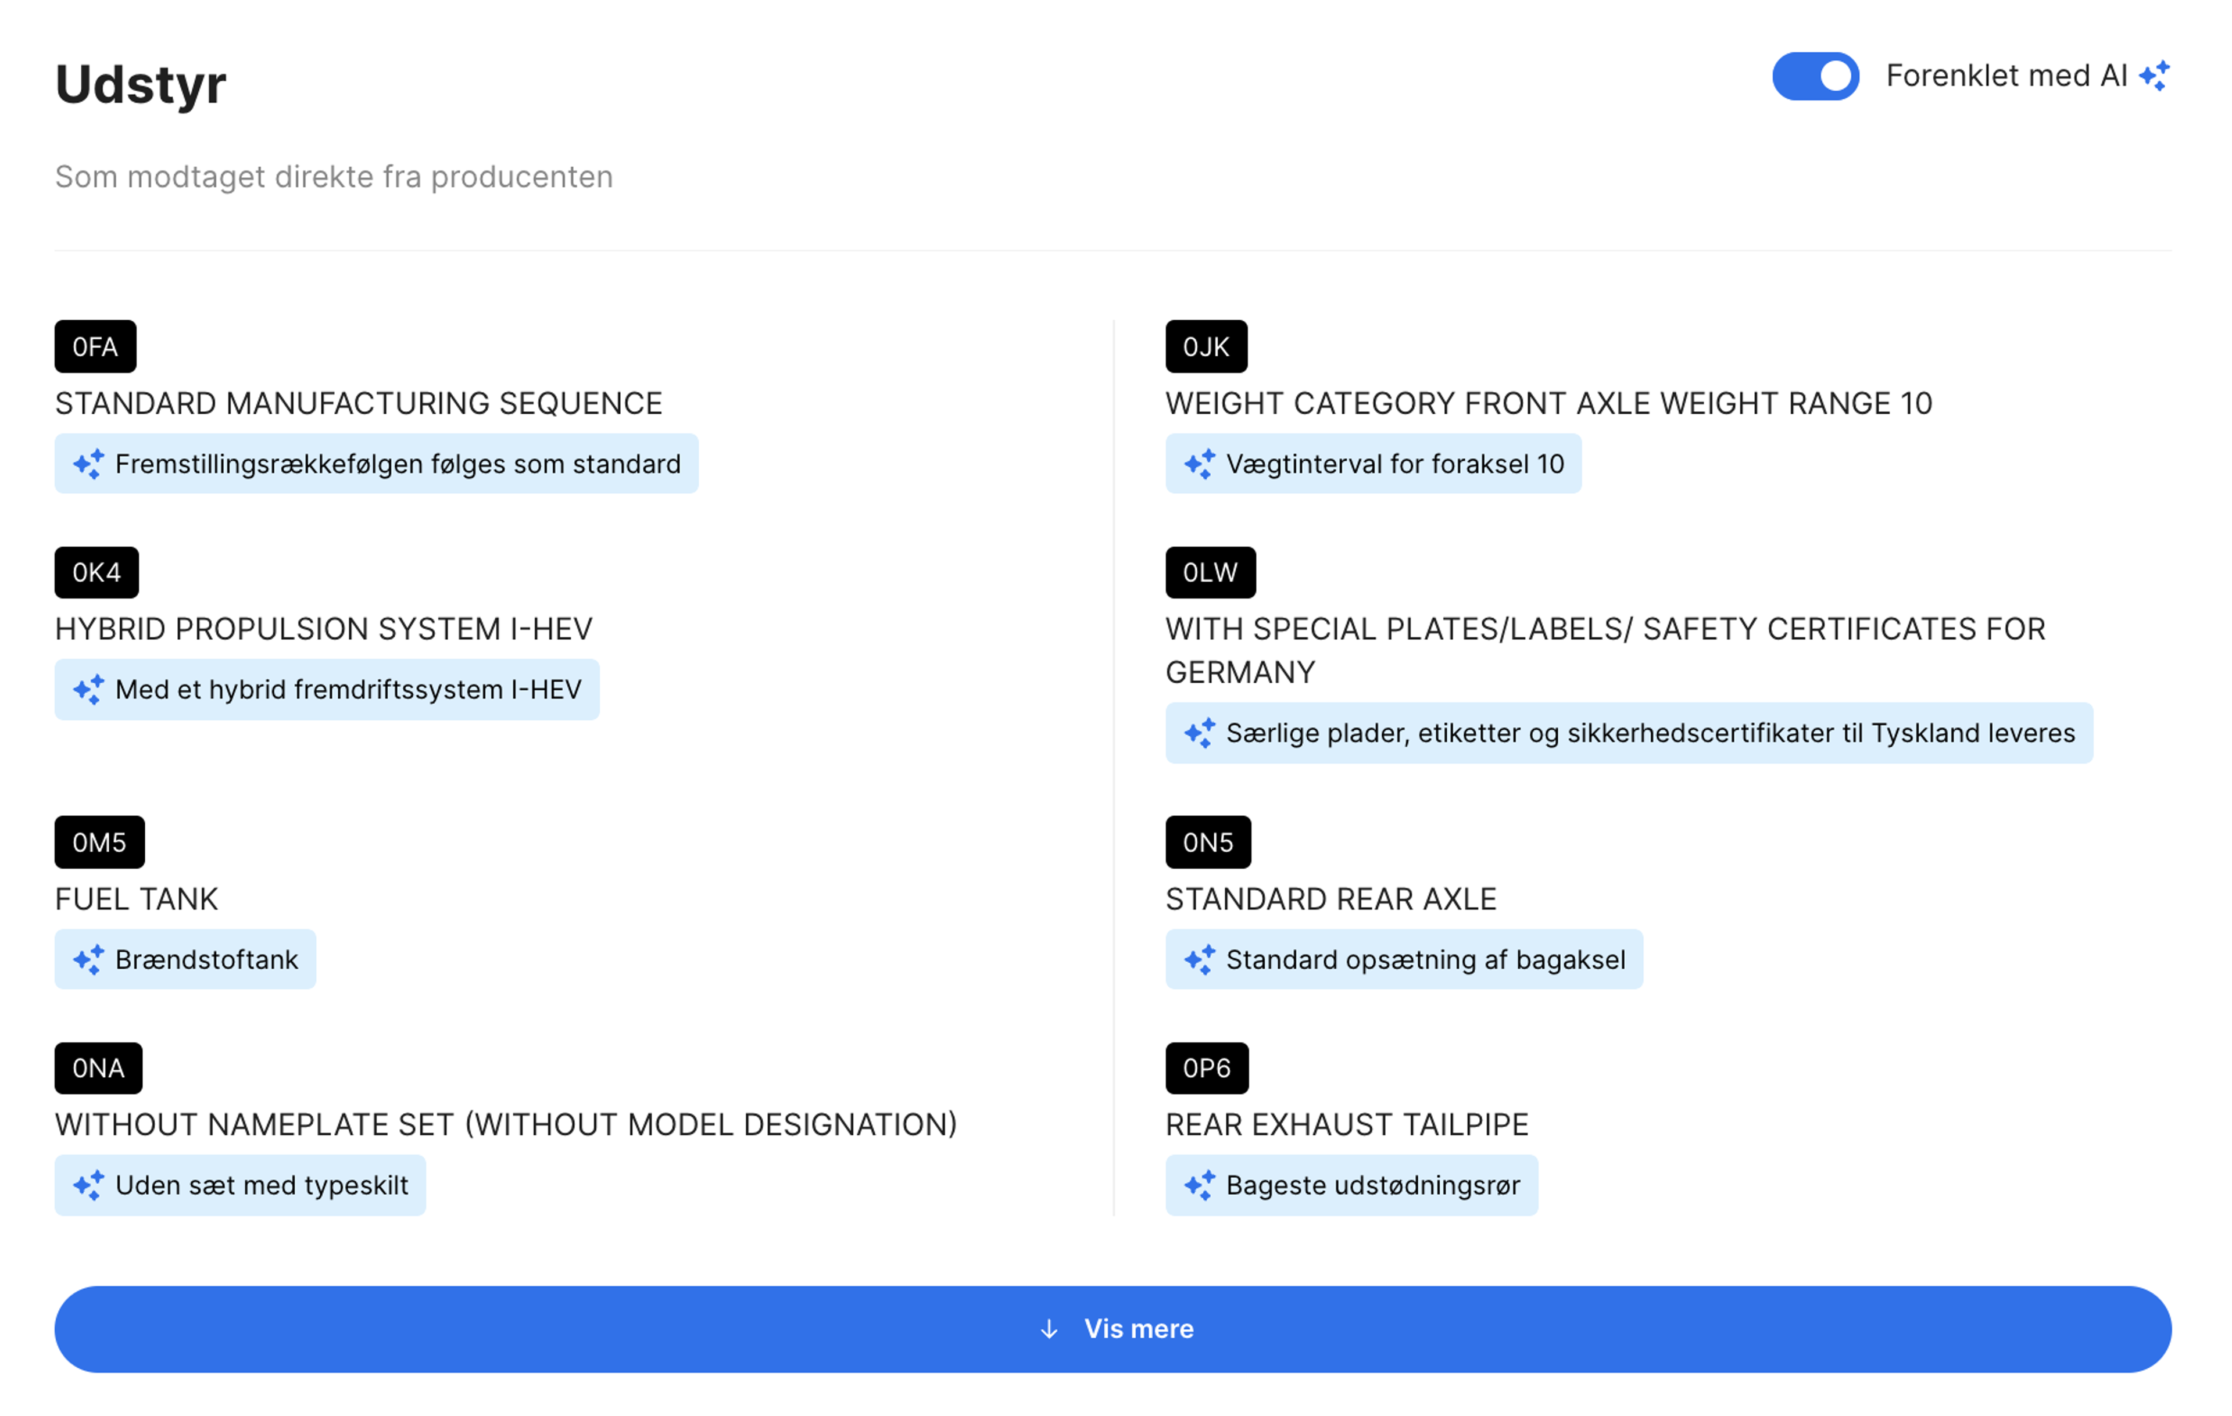Select the WEIGHT CATEGORY FRONT AXLE title
The width and height of the screenshot is (2232, 1416).
click(x=1549, y=403)
